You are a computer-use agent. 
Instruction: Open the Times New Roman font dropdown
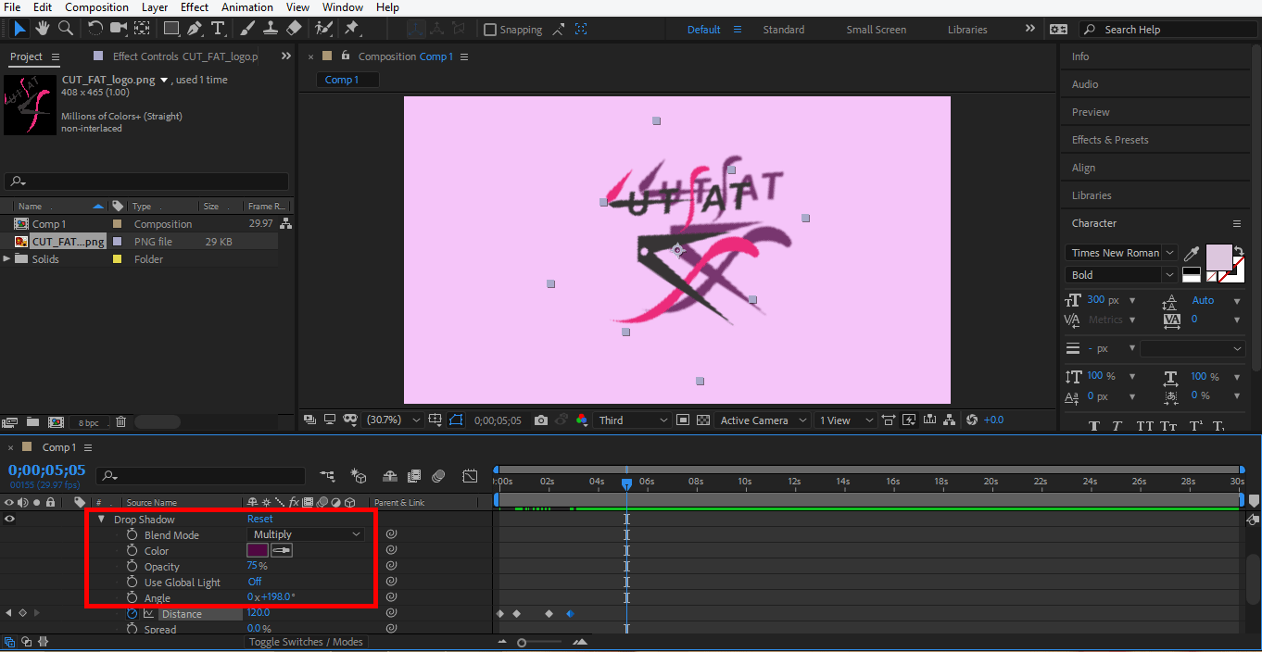click(1121, 253)
